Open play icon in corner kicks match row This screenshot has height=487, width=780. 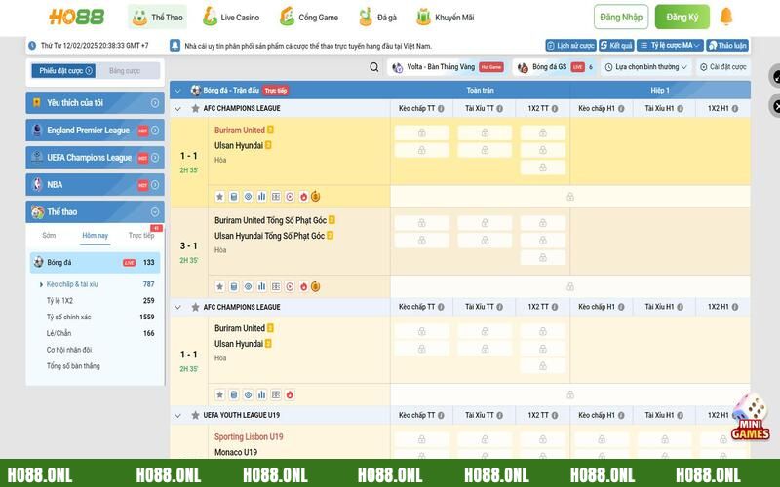[x=290, y=286]
